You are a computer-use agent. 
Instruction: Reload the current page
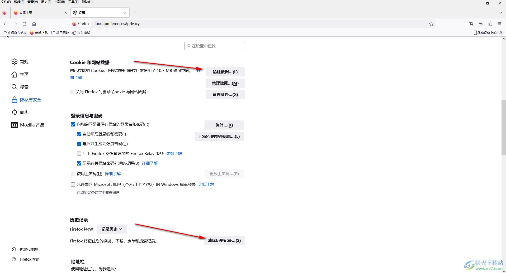click(x=25, y=24)
